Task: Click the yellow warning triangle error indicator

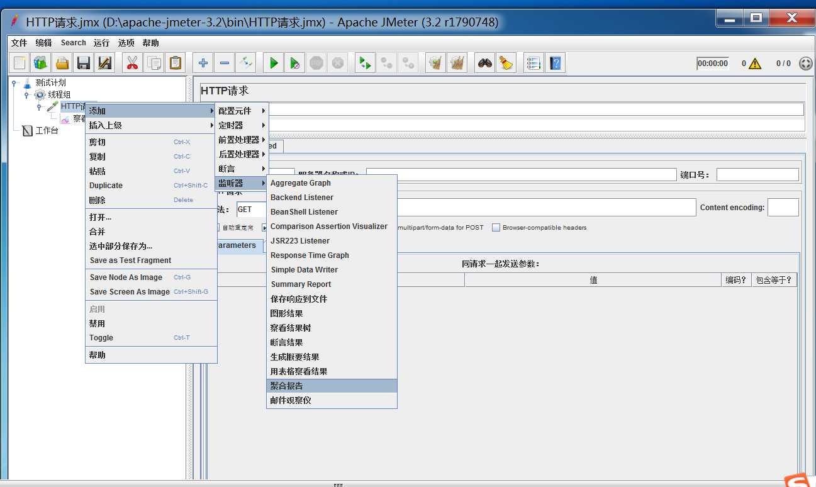Action: click(x=755, y=64)
